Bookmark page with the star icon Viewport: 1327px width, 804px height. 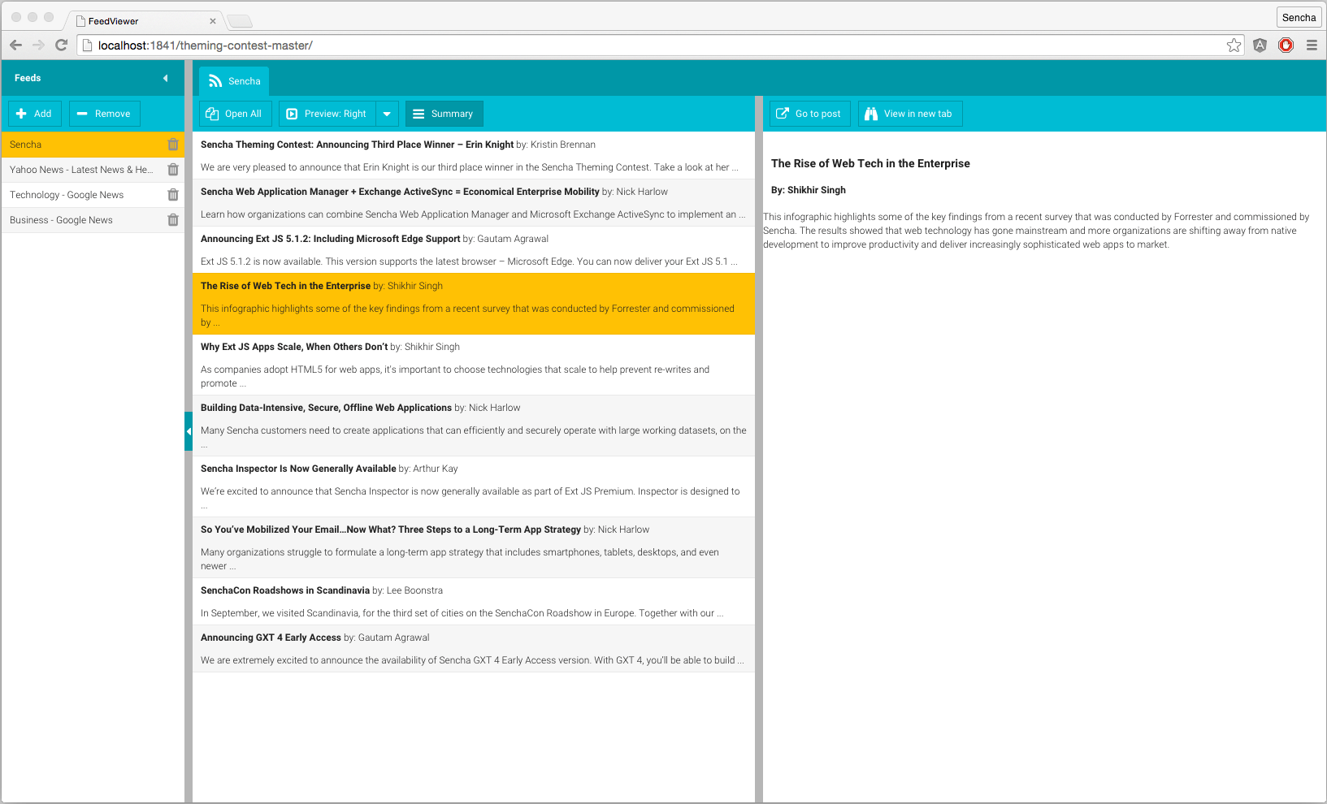[1234, 45]
